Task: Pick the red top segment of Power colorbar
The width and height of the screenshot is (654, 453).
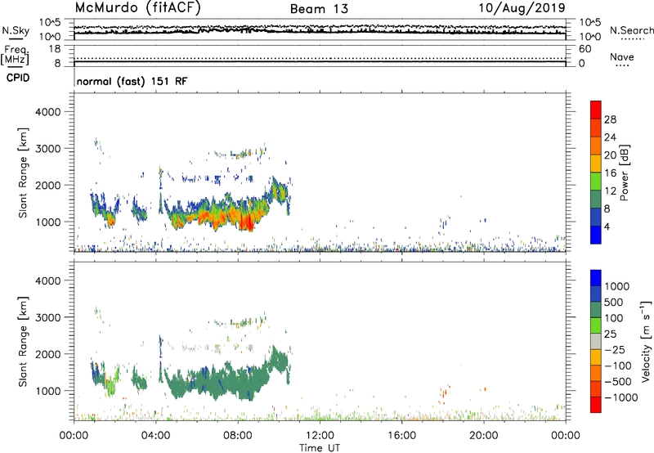Action: click(596, 110)
